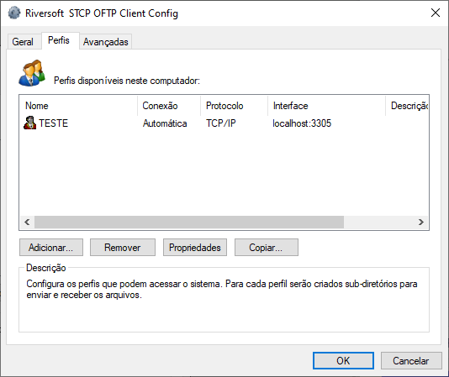Click the Cancelar button
The height and width of the screenshot is (377, 449).
tap(411, 361)
